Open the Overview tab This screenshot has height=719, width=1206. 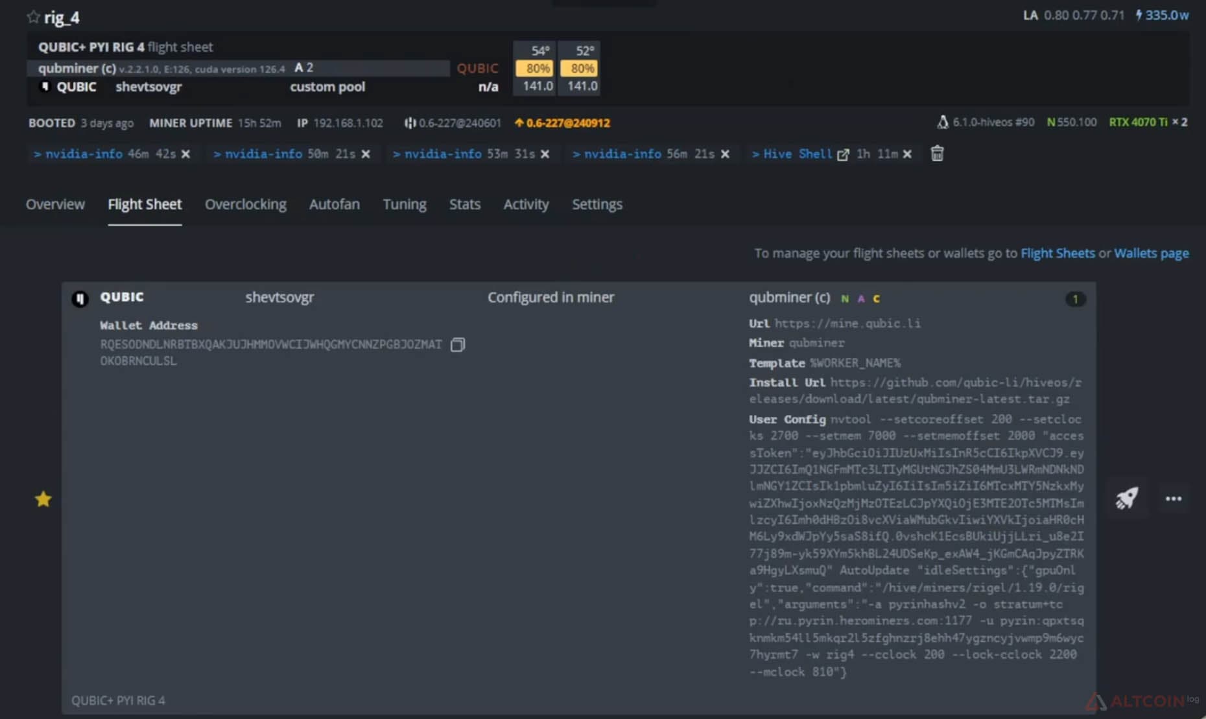click(x=55, y=204)
